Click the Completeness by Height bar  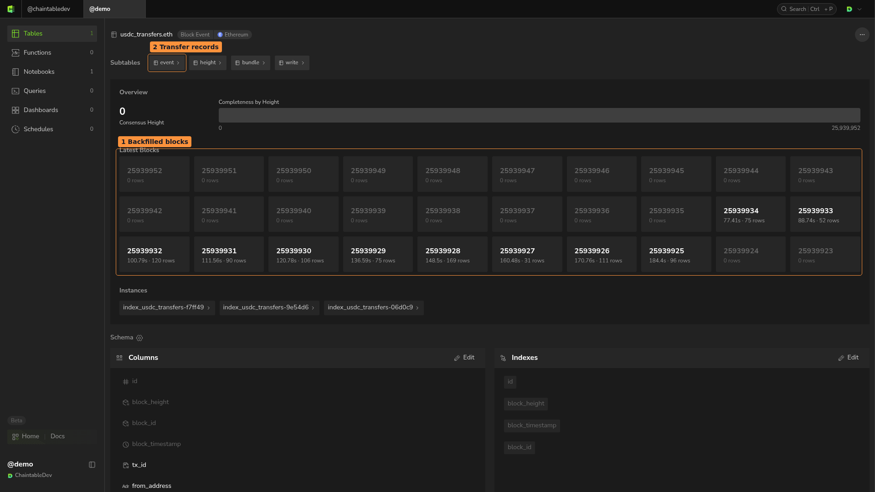click(x=540, y=115)
